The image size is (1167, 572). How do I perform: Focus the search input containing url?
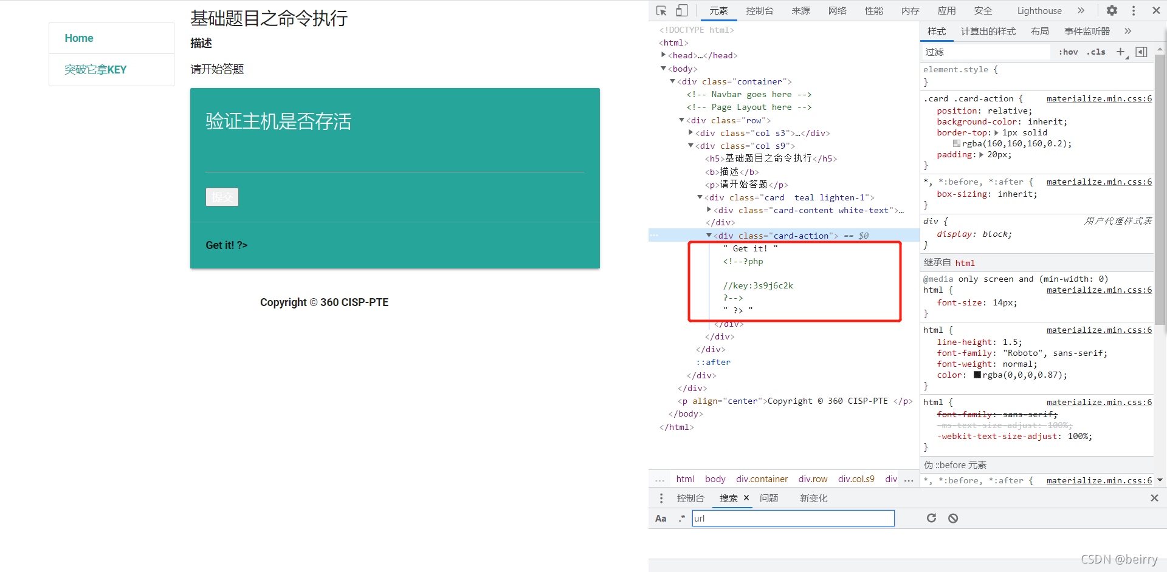[793, 518]
